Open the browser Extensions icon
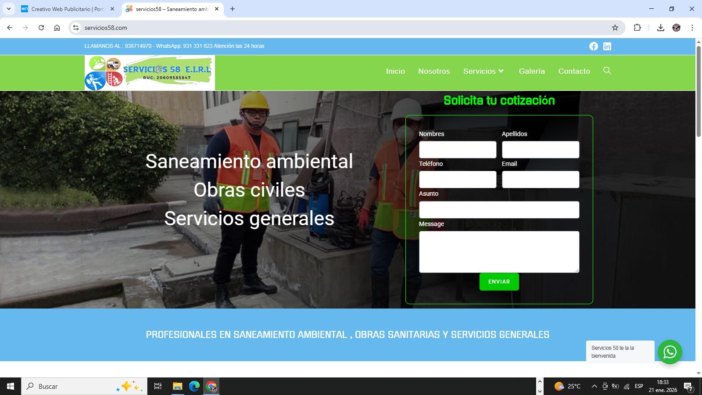 point(637,28)
